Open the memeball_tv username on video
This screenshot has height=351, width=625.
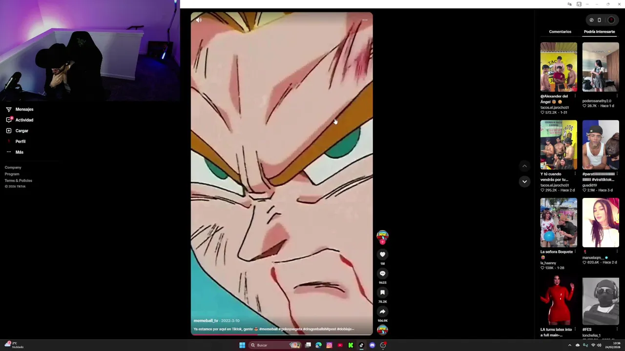[206, 321]
